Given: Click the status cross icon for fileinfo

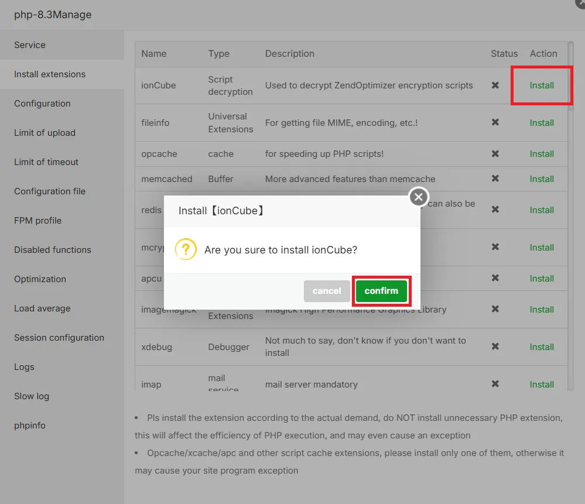Looking at the screenshot, I should (495, 123).
